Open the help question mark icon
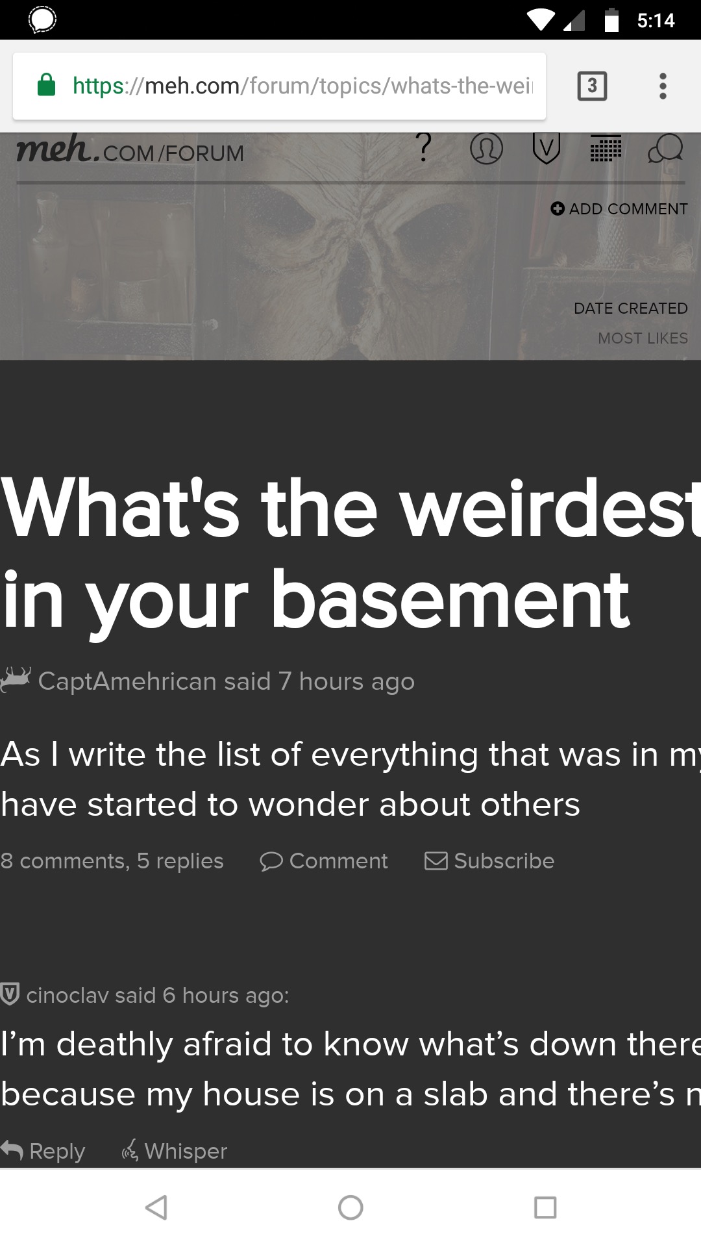 pyautogui.click(x=423, y=148)
